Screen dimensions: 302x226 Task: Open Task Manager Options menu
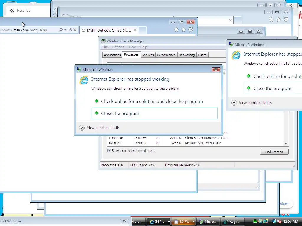pos(118,47)
